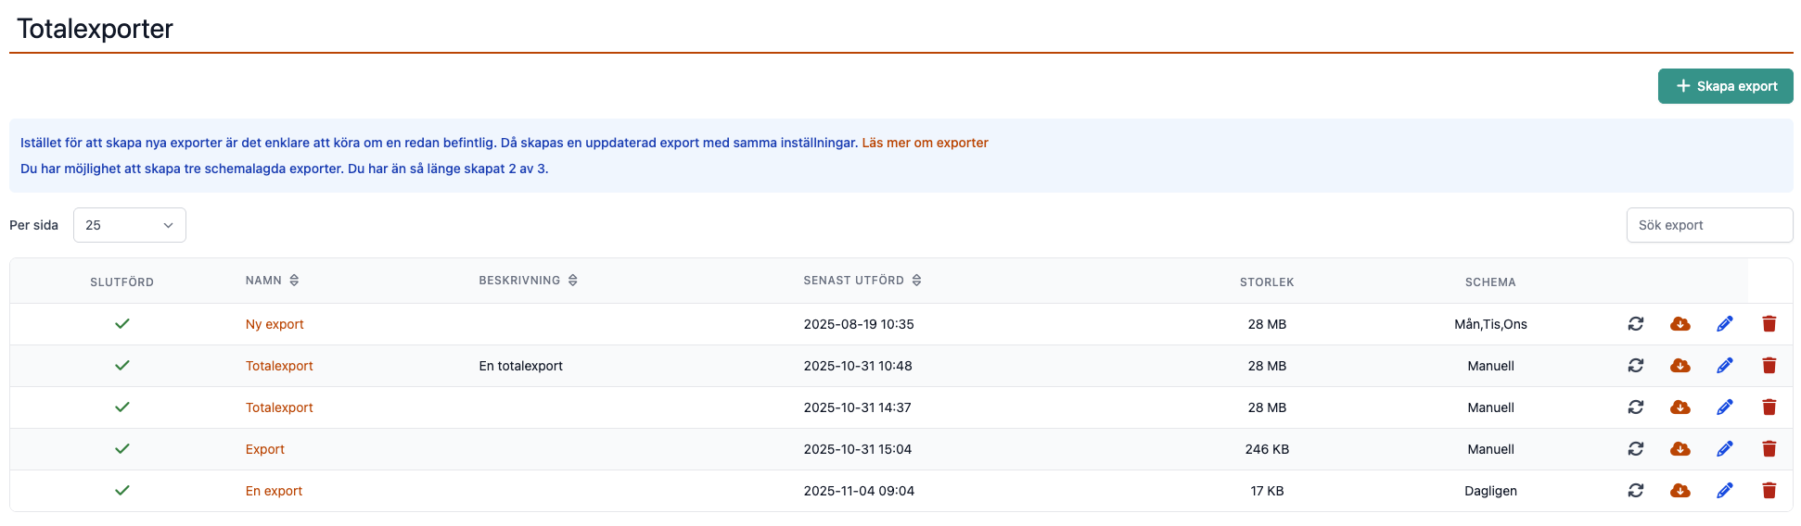This screenshot has height=526, width=1801.
Task: Delete the Totalexport executed at 14:37
Action: click(1769, 407)
